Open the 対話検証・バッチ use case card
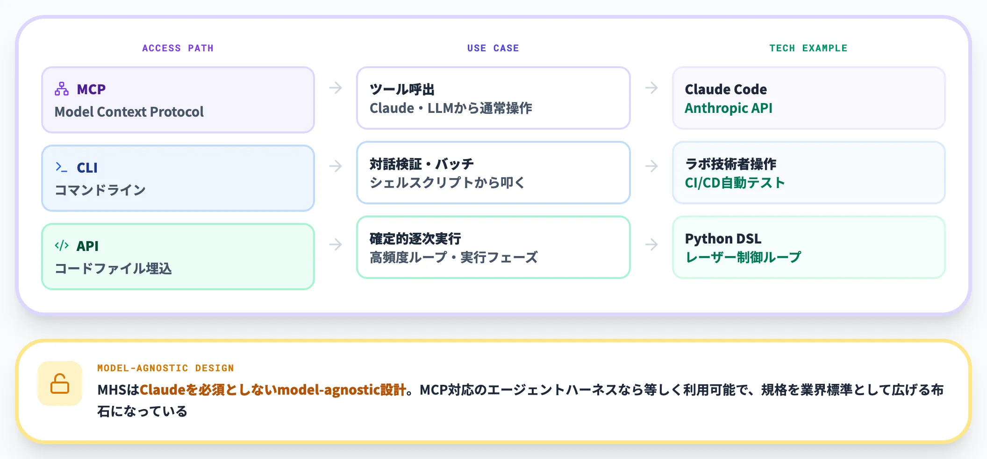 tap(493, 173)
